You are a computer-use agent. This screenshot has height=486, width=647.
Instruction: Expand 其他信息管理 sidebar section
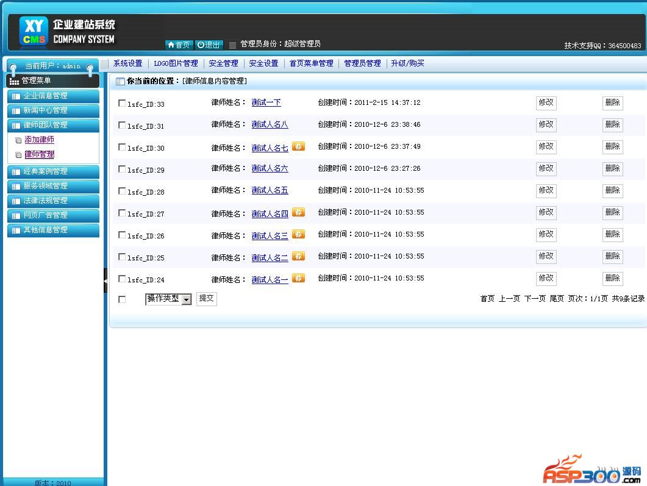tap(53, 230)
